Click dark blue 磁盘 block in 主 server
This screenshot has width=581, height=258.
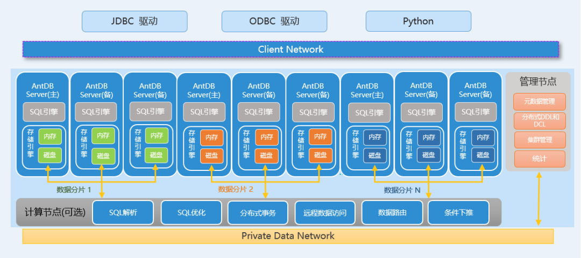coord(374,156)
